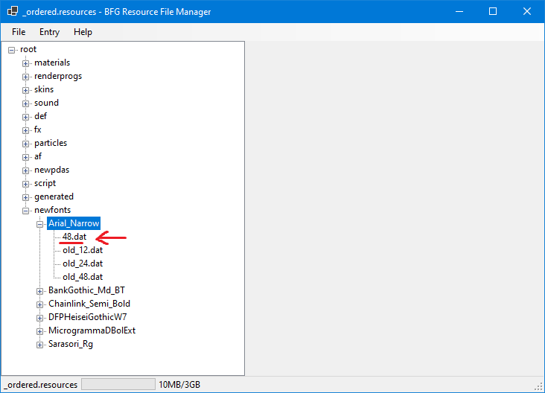Image resolution: width=545 pixels, height=393 pixels.
Task: Select the script tree label
Action: click(x=45, y=183)
